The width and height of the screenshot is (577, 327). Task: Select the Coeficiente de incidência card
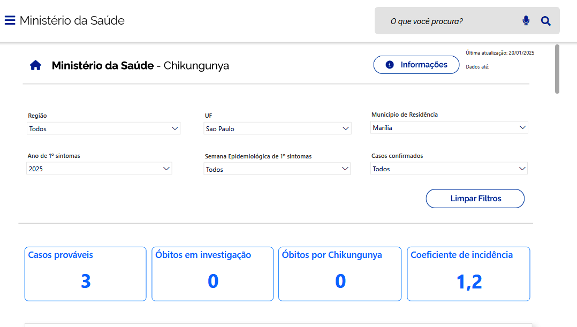[x=468, y=274]
